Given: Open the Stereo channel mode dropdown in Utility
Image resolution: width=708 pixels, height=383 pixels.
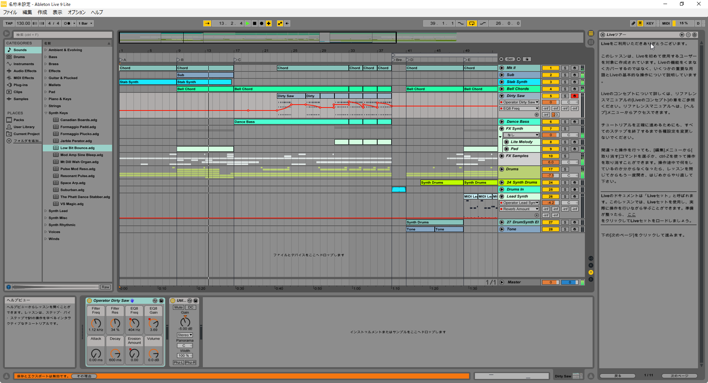Looking at the screenshot, I should (185, 335).
